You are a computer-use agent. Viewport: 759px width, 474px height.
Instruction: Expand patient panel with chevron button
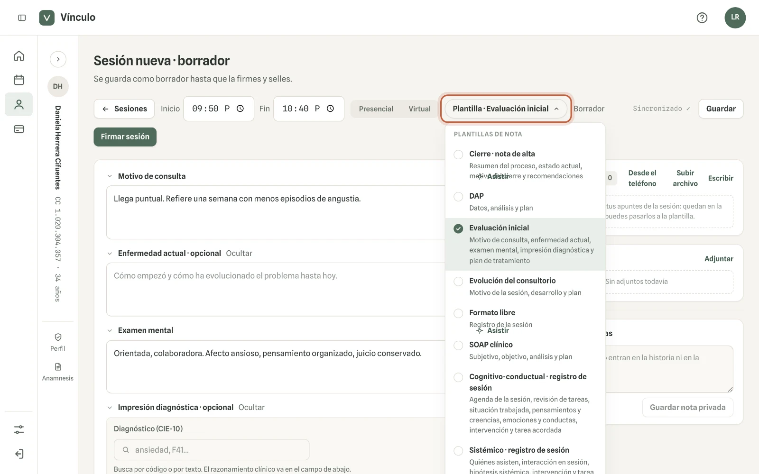click(58, 59)
